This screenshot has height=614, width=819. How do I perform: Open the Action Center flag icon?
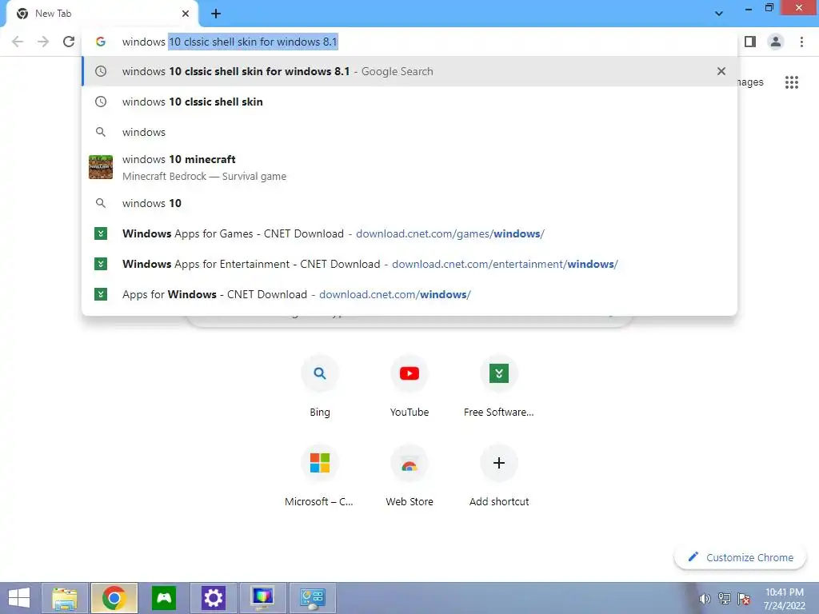[x=745, y=599]
